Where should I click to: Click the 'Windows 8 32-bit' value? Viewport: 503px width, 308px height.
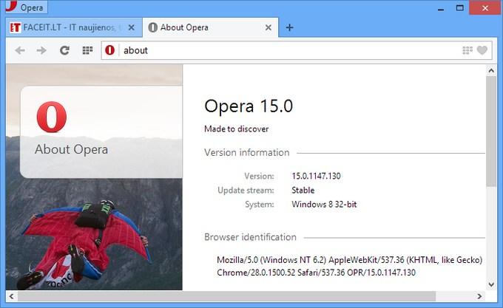tap(324, 205)
